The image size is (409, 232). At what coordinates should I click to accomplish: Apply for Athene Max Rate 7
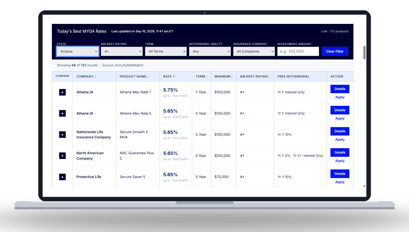[340, 97]
